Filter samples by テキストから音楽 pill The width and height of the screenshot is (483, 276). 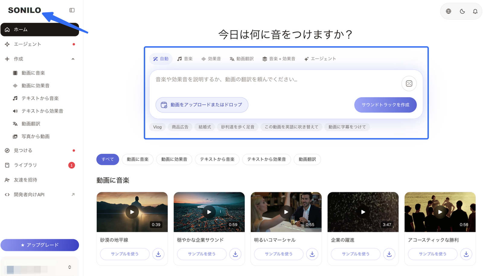point(217,159)
